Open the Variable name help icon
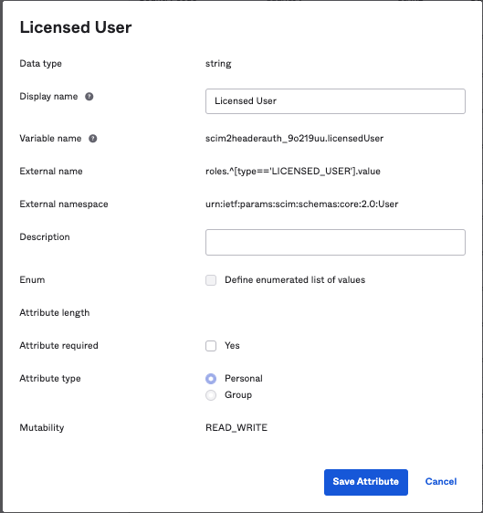The image size is (483, 513). point(93,139)
